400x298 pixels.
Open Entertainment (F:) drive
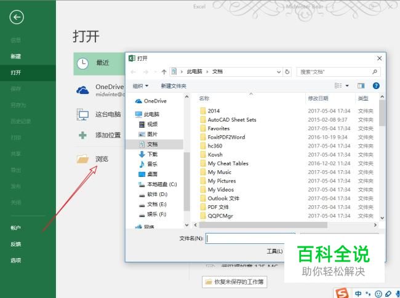tap(153, 214)
